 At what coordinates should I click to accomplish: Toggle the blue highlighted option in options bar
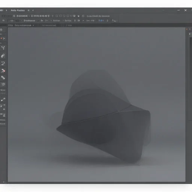click(x=101, y=21)
